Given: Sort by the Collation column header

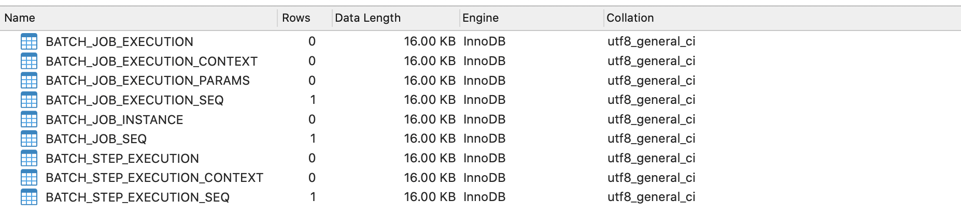Looking at the screenshot, I should coord(783,18).
